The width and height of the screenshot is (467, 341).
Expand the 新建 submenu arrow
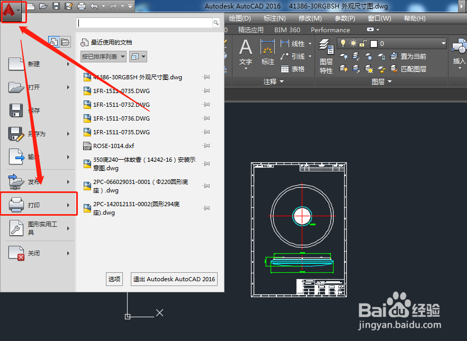(x=68, y=64)
